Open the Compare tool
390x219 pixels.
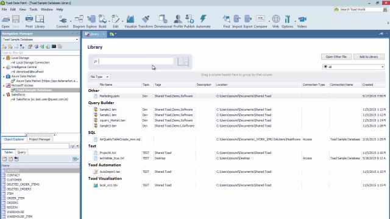pyautogui.click(x=260, y=21)
